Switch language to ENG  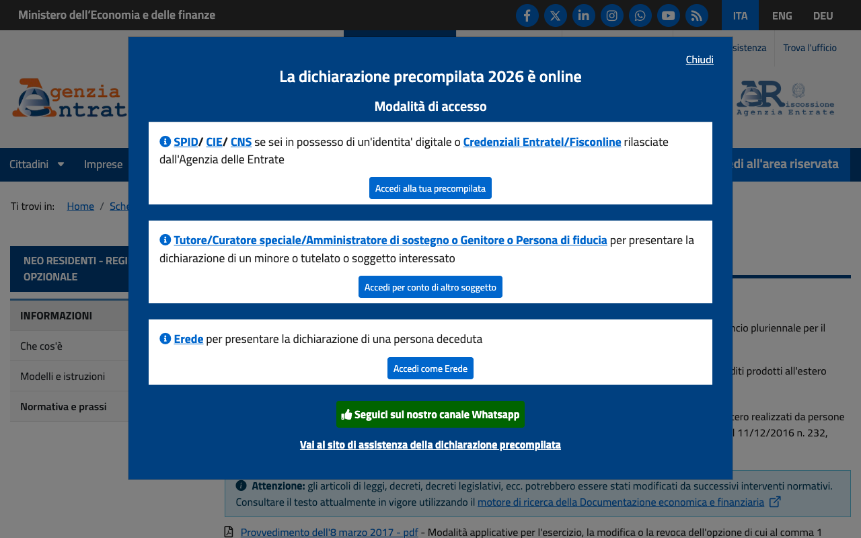tap(782, 15)
